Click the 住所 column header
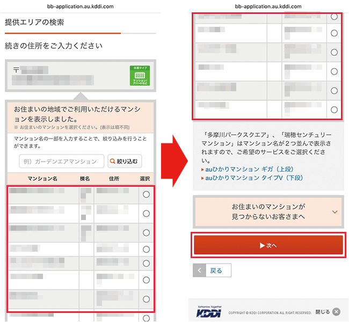Viewport: 349px width, 322px height. [x=113, y=179]
